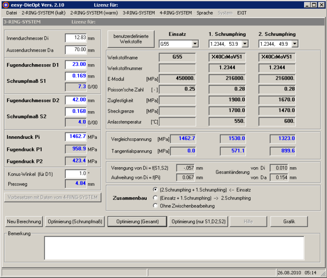Expand the Einsatz material dropdown

point(195,44)
